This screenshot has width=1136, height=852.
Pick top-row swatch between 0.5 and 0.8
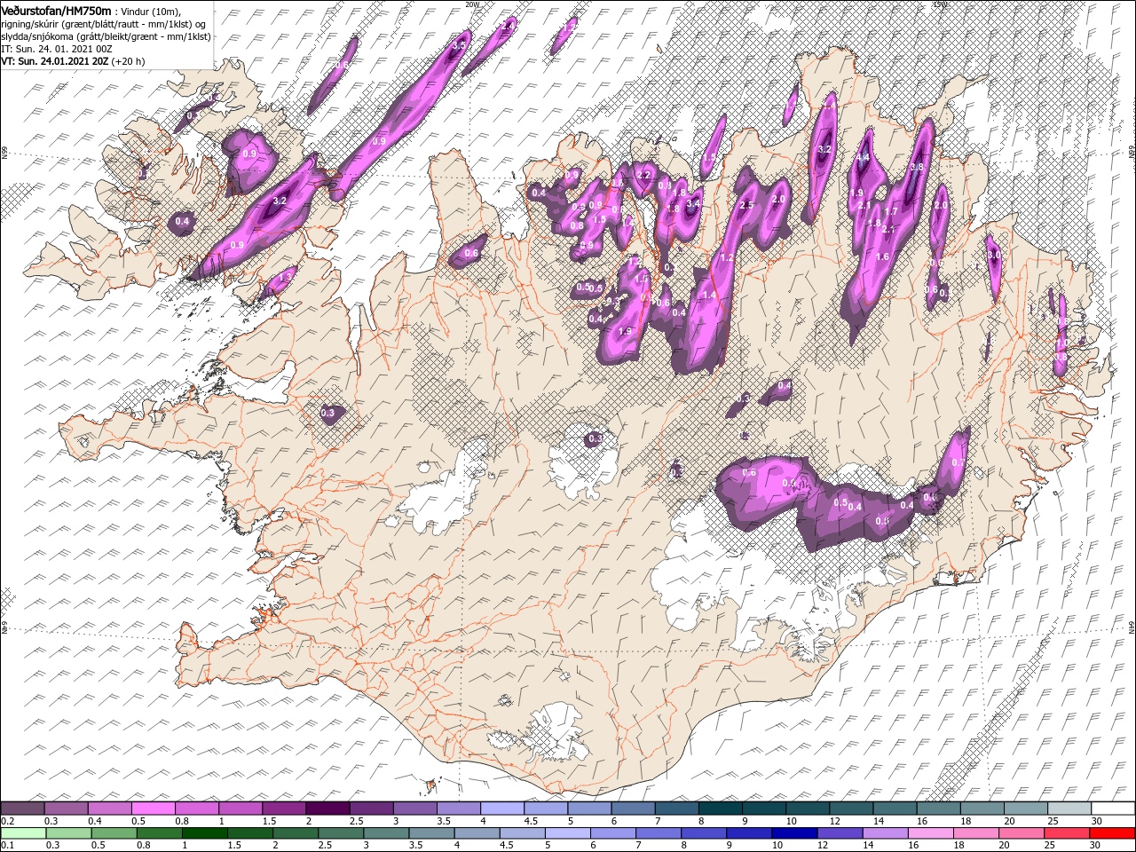[153, 809]
